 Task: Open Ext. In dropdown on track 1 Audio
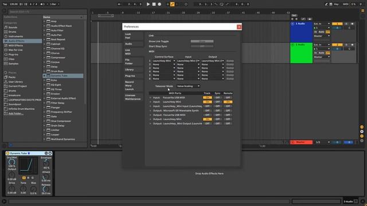pos(322,24)
